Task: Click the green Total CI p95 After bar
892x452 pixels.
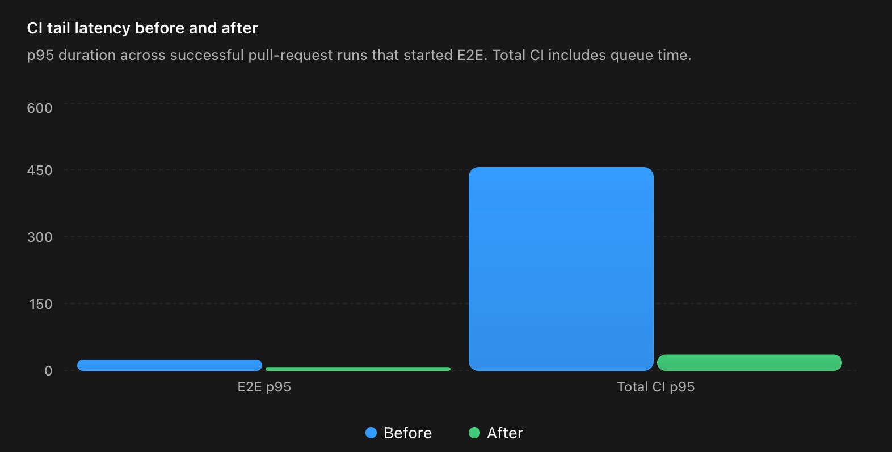Action: coord(750,363)
